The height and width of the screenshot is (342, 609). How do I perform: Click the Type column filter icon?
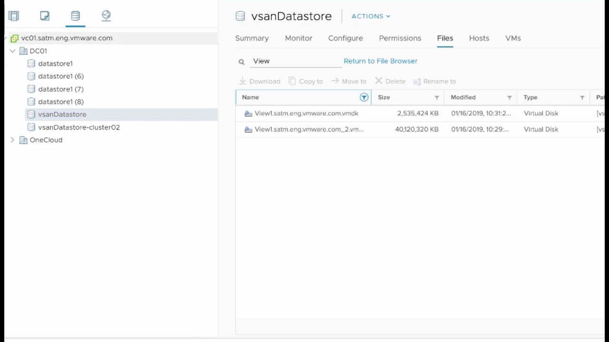(582, 98)
